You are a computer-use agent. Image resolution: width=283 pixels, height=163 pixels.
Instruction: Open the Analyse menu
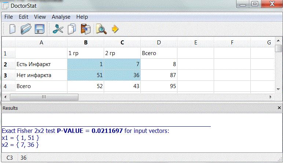[x=61, y=17]
